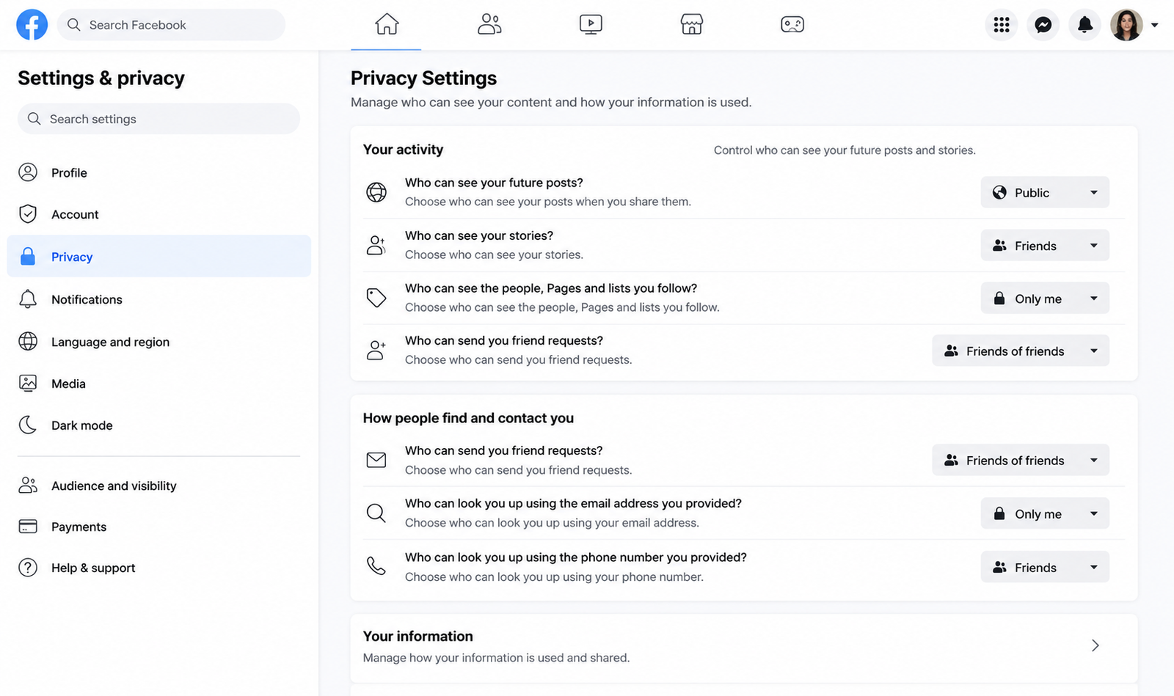This screenshot has width=1174, height=696.
Task: Open the Home feed icon
Action: click(387, 24)
